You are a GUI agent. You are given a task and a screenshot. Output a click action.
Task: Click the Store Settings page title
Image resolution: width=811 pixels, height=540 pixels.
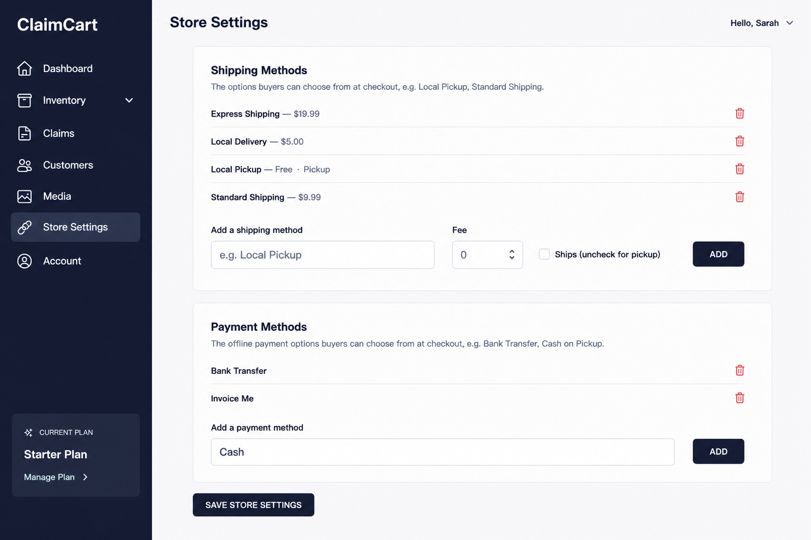click(x=219, y=23)
